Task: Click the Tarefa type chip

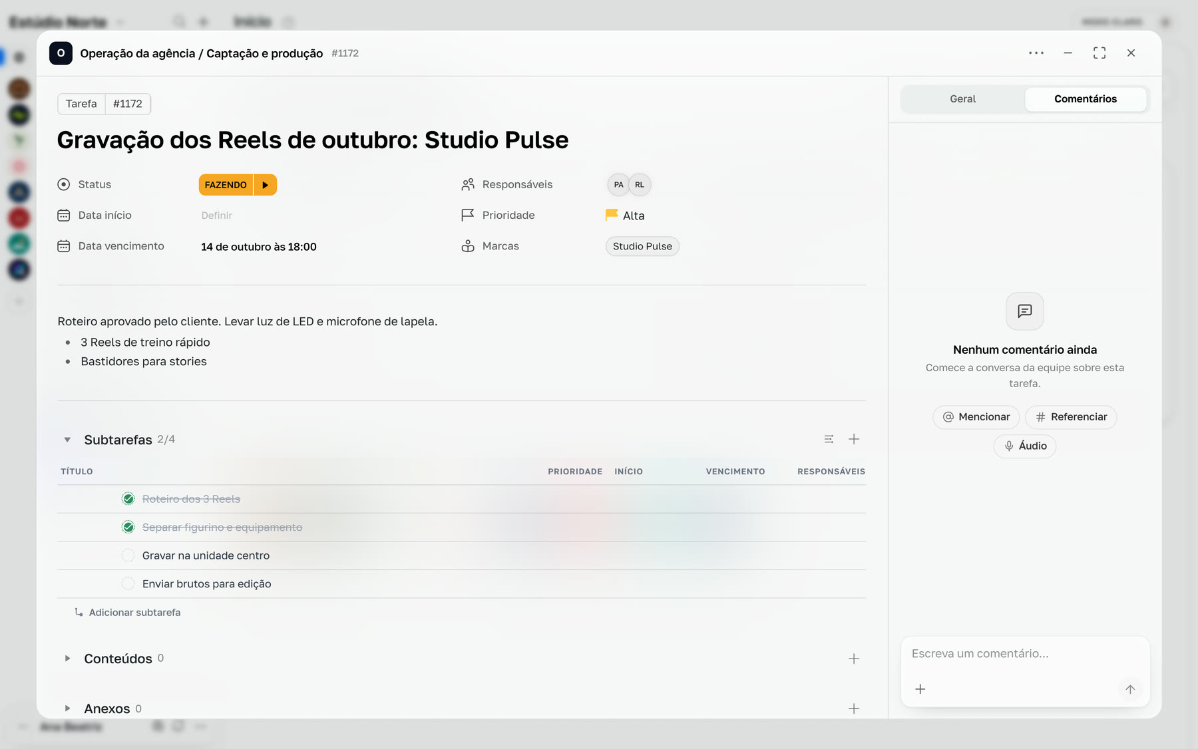Action: coord(81,104)
